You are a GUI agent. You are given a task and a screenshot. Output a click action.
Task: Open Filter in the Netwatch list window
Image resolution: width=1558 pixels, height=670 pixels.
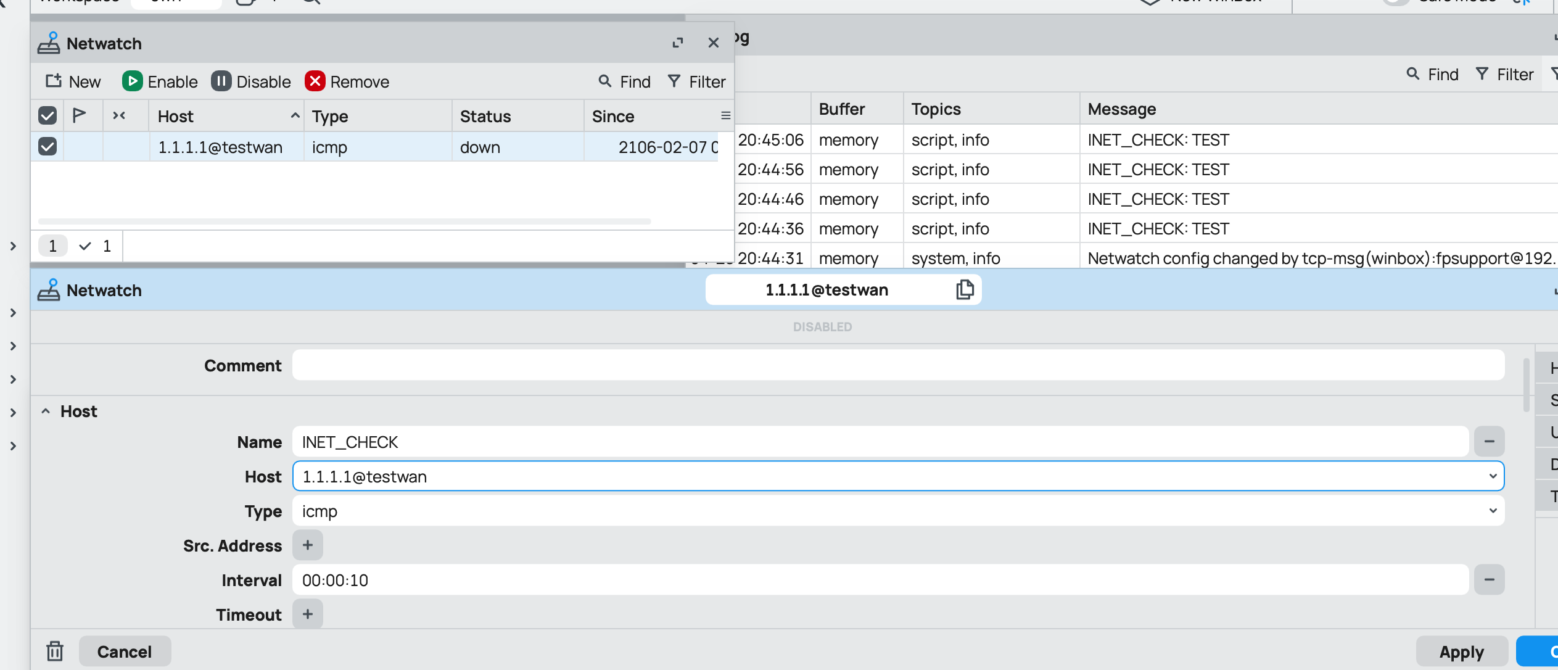click(x=696, y=81)
